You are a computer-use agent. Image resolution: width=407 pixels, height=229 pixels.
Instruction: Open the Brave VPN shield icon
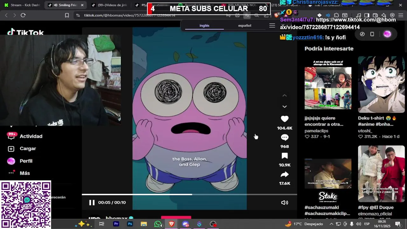click(x=392, y=15)
